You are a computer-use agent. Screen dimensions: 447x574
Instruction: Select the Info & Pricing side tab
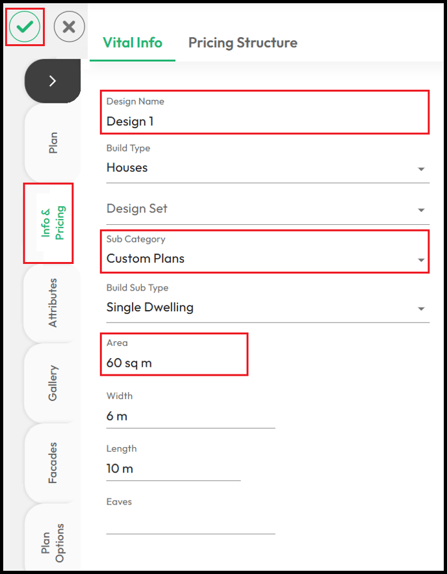click(53, 223)
